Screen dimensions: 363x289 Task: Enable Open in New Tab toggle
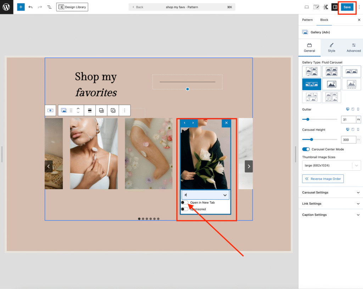point(185,203)
